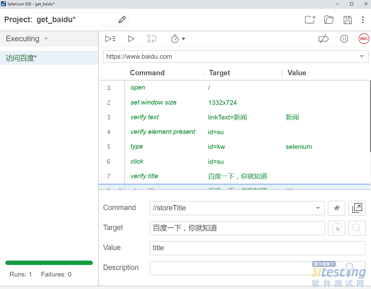Toggle pause on exceptions
371x289 pixels.
point(344,39)
